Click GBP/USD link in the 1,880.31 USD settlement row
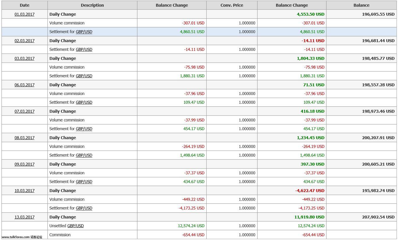This screenshot has width=398, height=240. coord(84,76)
